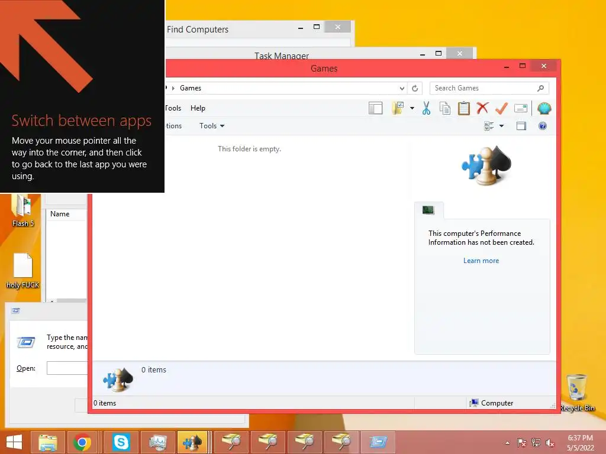Viewport: 606px width, 454px height.
Task: Open Skype from the taskbar
Action: click(121, 442)
